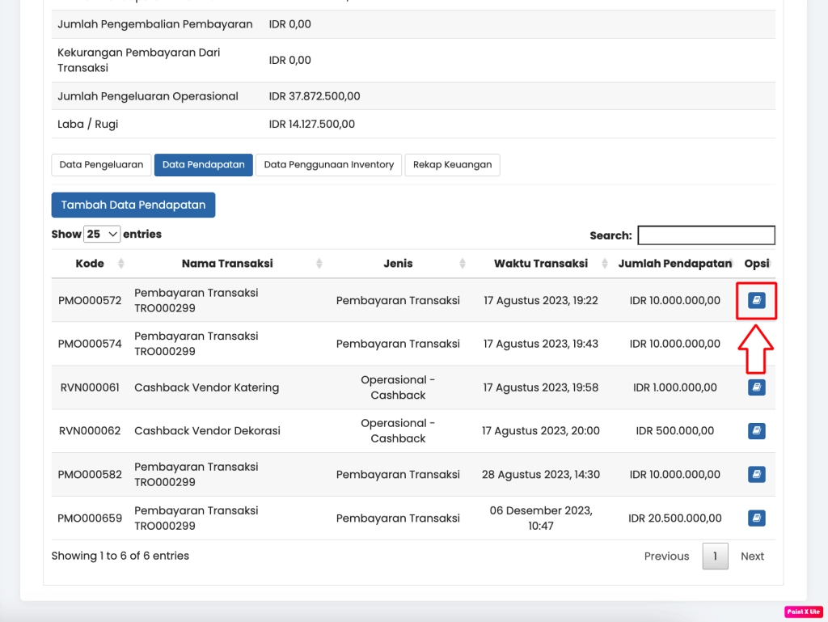Expand the Show entries dropdown
The width and height of the screenshot is (828, 622).
tap(102, 234)
